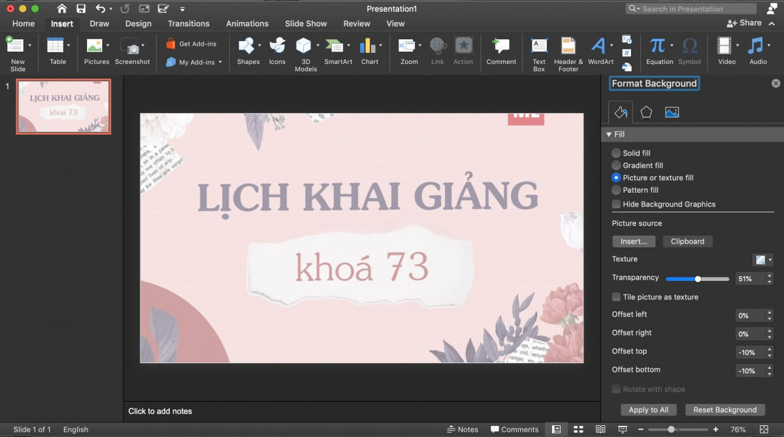Screen dimensions: 784x437
Task: Select the Solid fill radio option
Action: [x=616, y=153]
